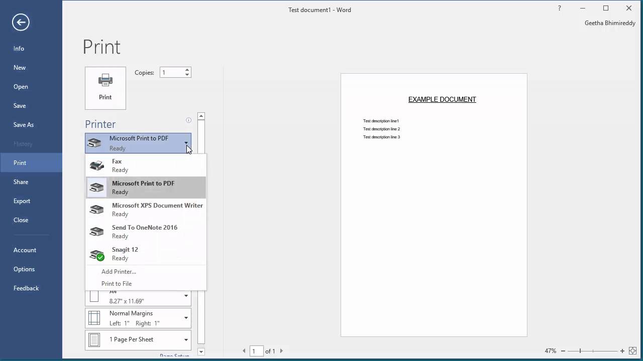Screen dimensions: 643x361
Task: Click the zoom slider handle
Action: (x=580, y=351)
